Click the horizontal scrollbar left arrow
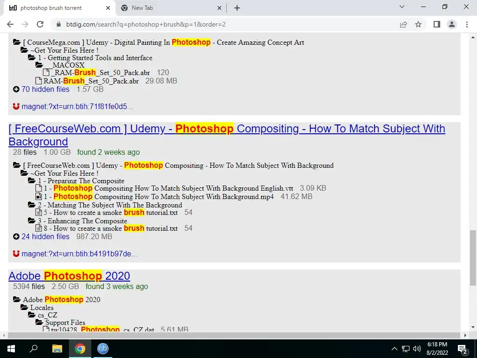The image size is (477, 358). 4,335
